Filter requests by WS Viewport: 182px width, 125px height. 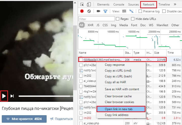151,25
